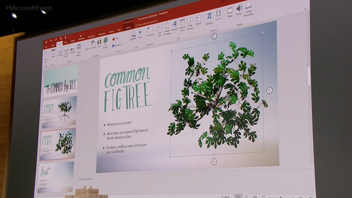352x198 pixels.
Task: Start Screen Recording
Action: coord(249,10)
